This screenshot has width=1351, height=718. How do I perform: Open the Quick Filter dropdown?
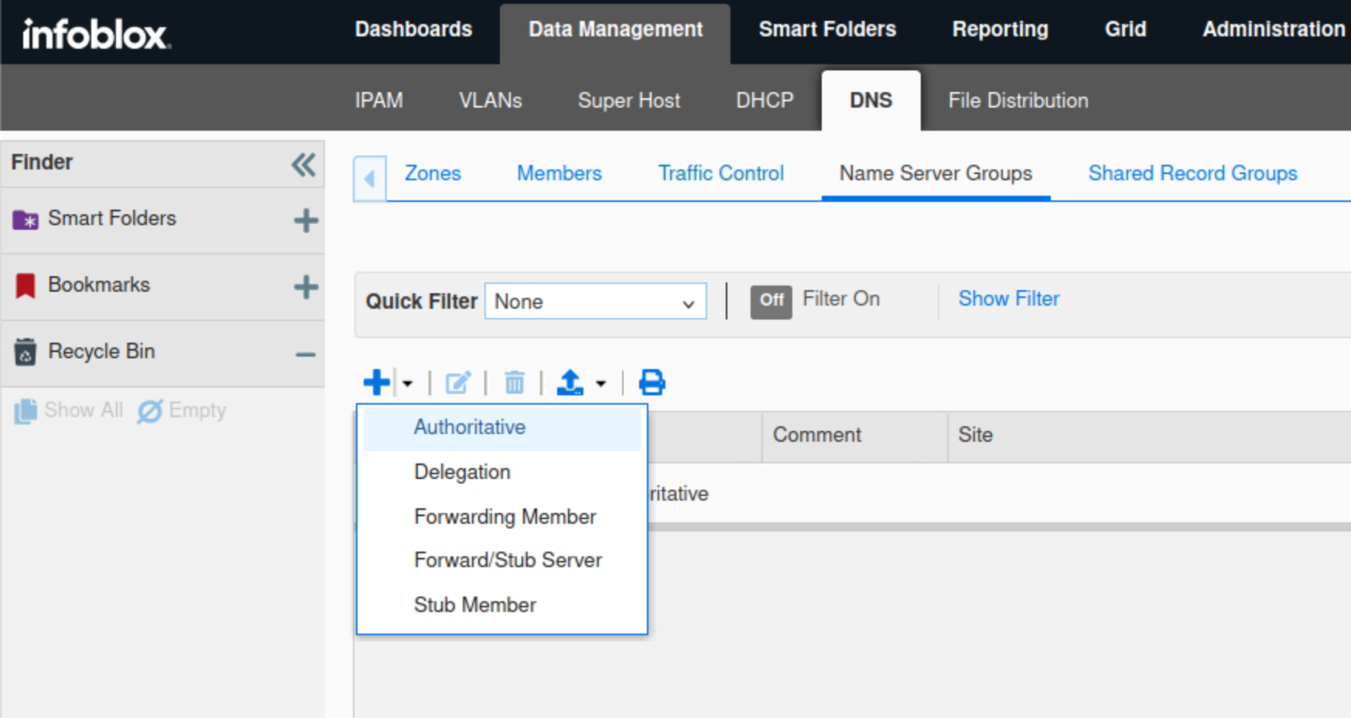click(595, 302)
